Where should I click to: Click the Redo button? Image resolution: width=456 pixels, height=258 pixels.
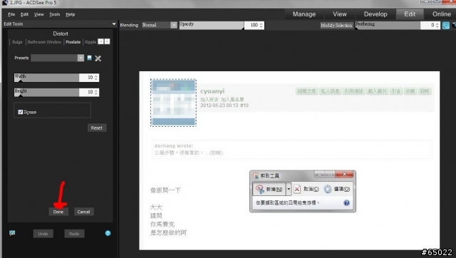pyautogui.click(x=74, y=234)
